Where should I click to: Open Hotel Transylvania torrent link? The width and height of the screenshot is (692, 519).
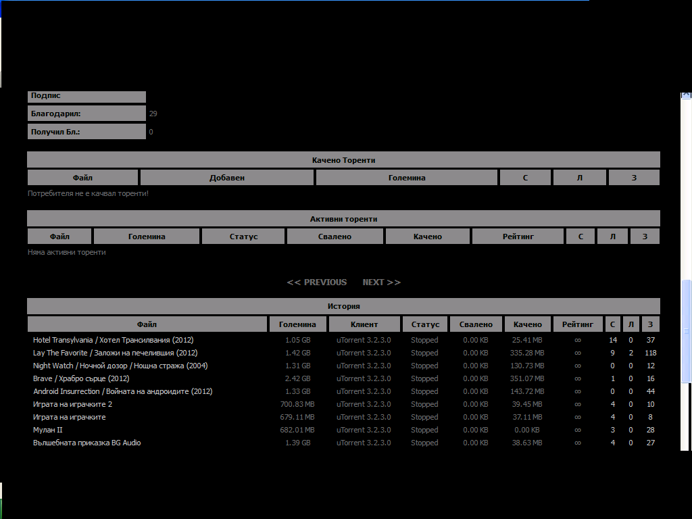[113, 340]
